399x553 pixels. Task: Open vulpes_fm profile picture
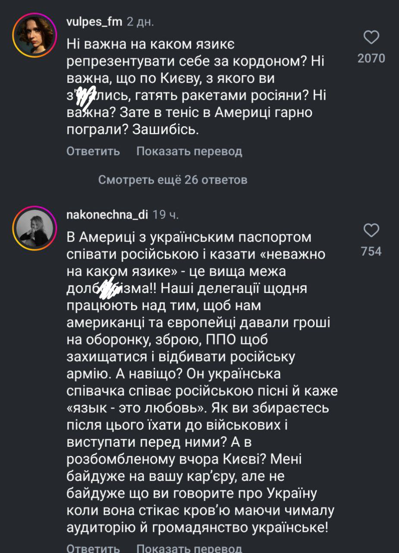(x=35, y=35)
